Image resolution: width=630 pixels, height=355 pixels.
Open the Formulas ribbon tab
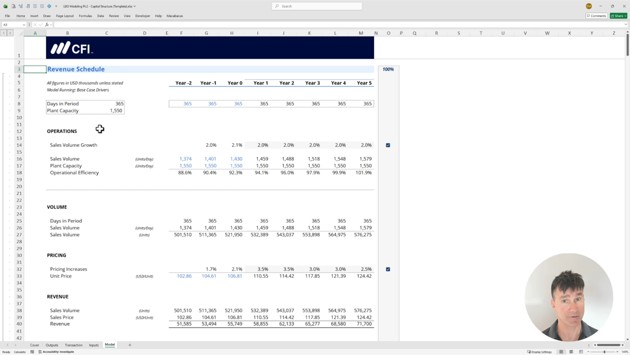point(85,16)
